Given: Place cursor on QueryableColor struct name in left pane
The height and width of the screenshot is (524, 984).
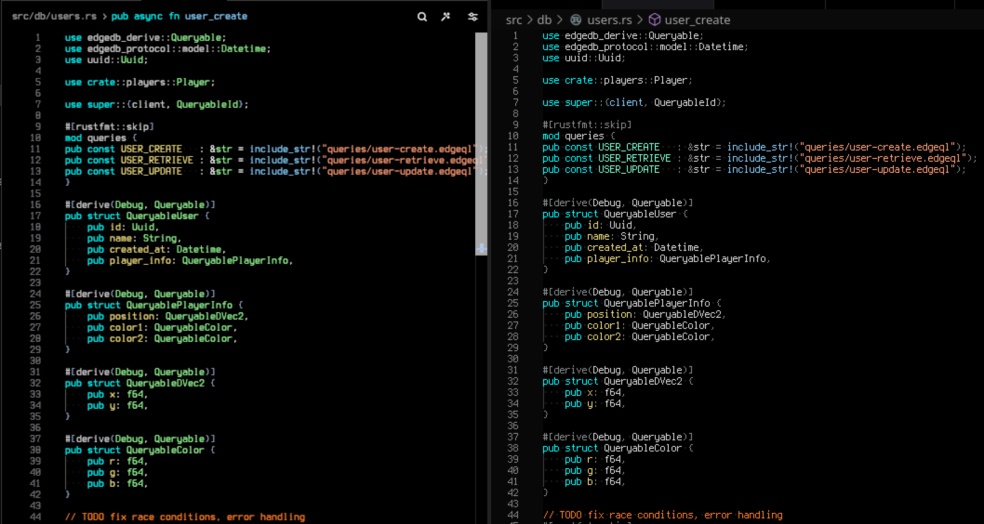Looking at the screenshot, I should tap(165, 450).
